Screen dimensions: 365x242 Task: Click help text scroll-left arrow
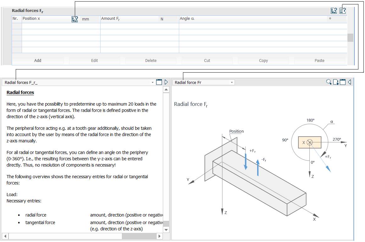click(5, 236)
